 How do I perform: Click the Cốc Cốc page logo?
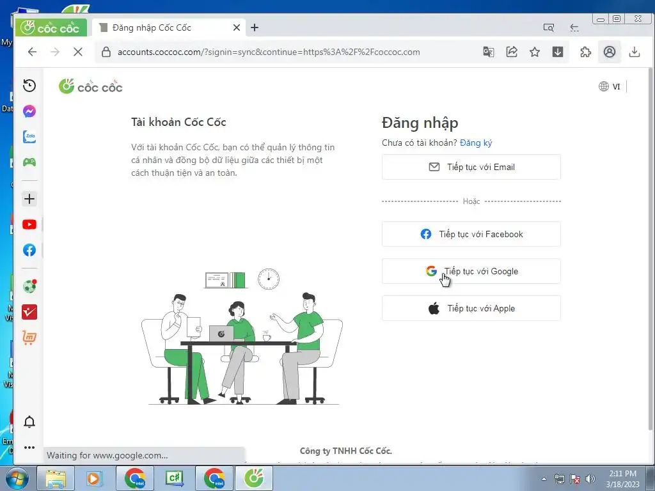tap(91, 86)
